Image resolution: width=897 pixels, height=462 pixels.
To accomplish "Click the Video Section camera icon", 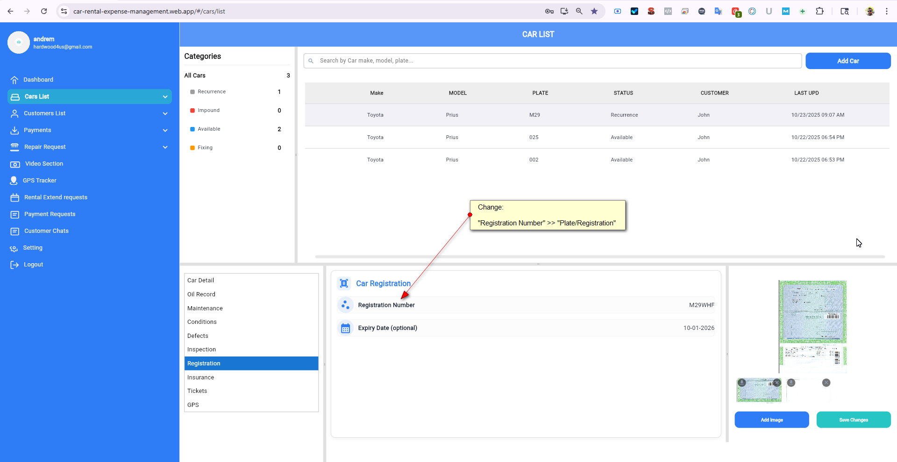I will pyautogui.click(x=15, y=164).
